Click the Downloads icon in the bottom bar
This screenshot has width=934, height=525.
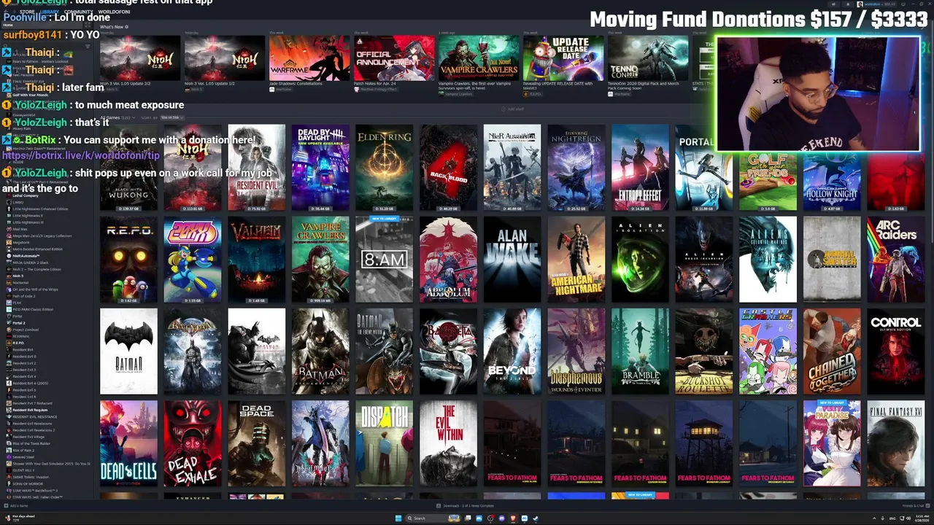(439, 505)
